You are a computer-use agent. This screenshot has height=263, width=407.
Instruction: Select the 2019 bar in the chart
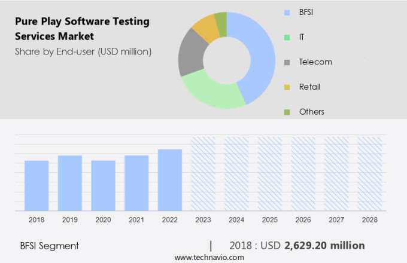pos(70,183)
